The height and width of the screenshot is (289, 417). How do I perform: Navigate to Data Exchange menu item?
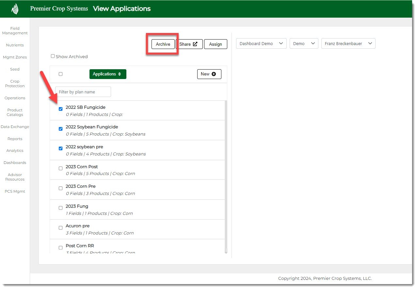click(x=15, y=127)
